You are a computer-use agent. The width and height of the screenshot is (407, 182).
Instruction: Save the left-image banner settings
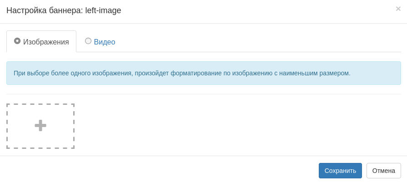coord(340,171)
